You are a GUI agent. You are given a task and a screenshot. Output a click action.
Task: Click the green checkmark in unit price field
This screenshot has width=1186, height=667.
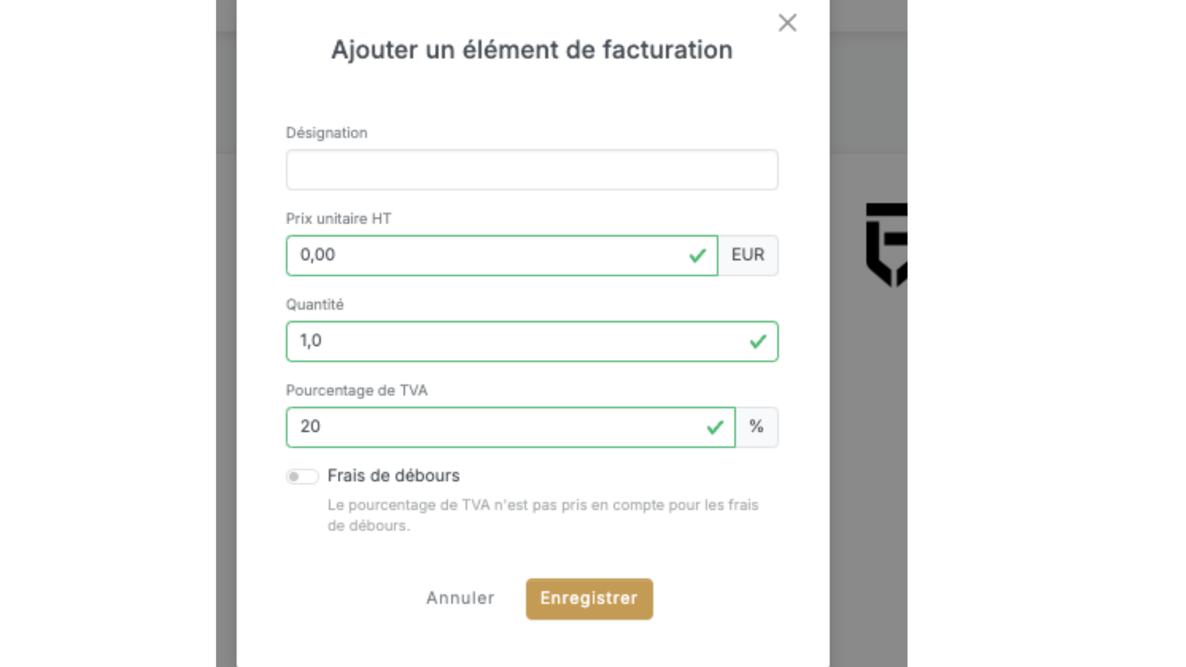pyautogui.click(x=697, y=255)
